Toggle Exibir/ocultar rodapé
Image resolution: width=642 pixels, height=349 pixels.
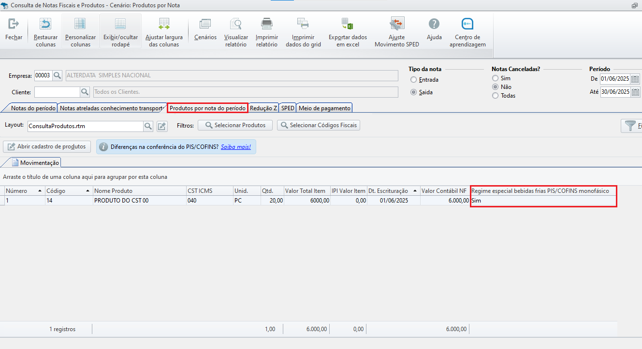(120, 24)
